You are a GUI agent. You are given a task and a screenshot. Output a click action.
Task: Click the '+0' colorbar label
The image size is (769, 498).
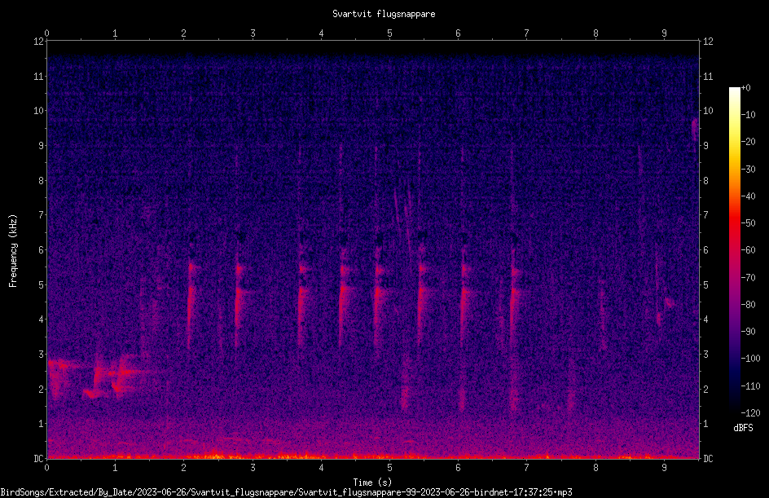(x=745, y=87)
